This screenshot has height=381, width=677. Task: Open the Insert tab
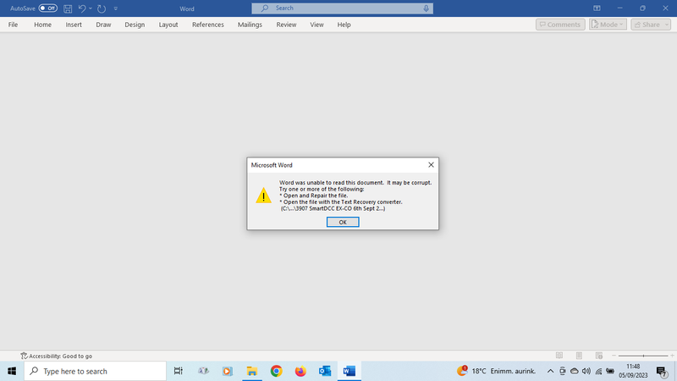pos(74,25)
